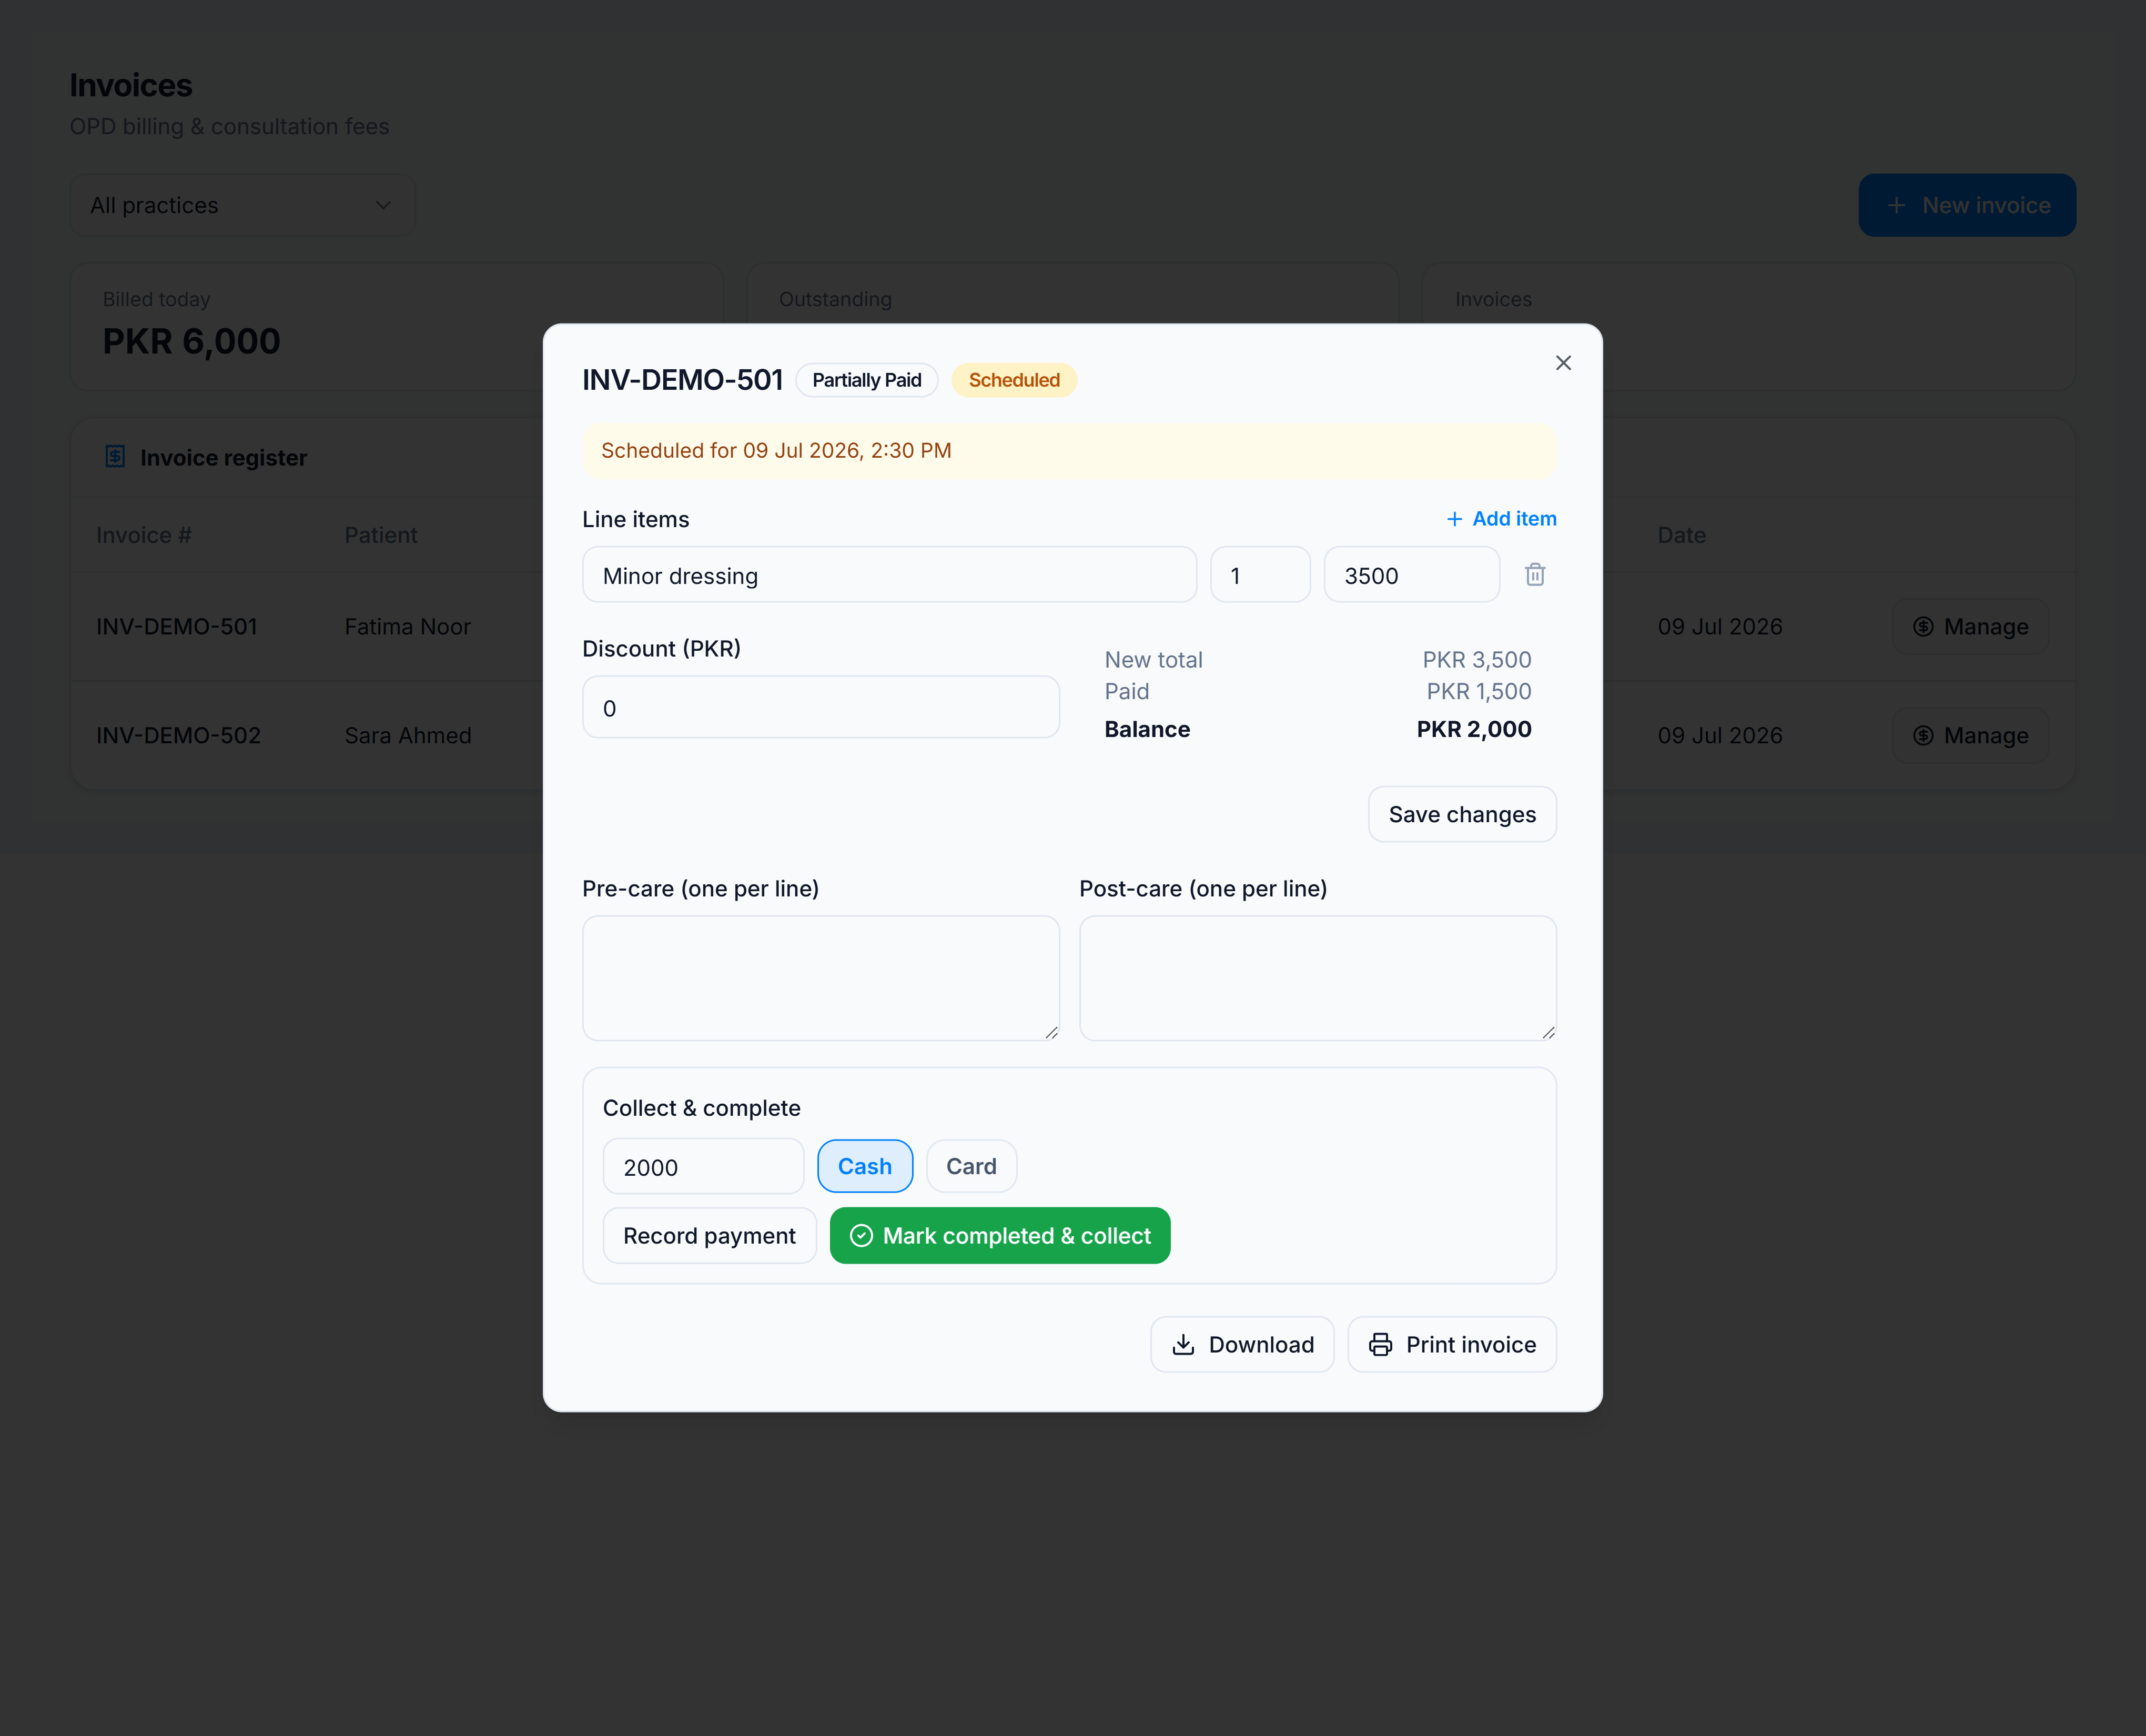Click the New total PKR 3,500 value

(x=1477, y=660)
